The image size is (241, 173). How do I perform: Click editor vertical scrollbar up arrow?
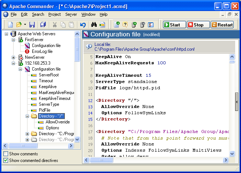click(x=232, y=57)
